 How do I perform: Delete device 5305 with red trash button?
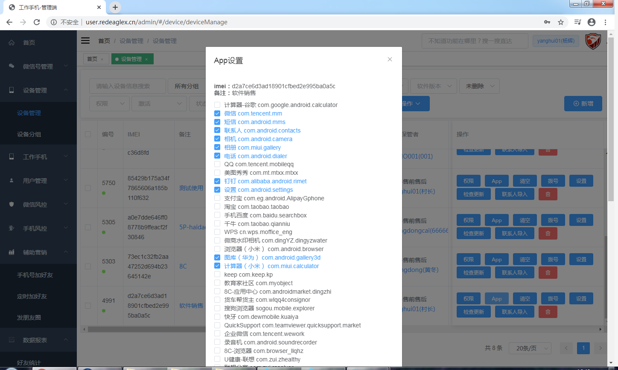(548, 233)
